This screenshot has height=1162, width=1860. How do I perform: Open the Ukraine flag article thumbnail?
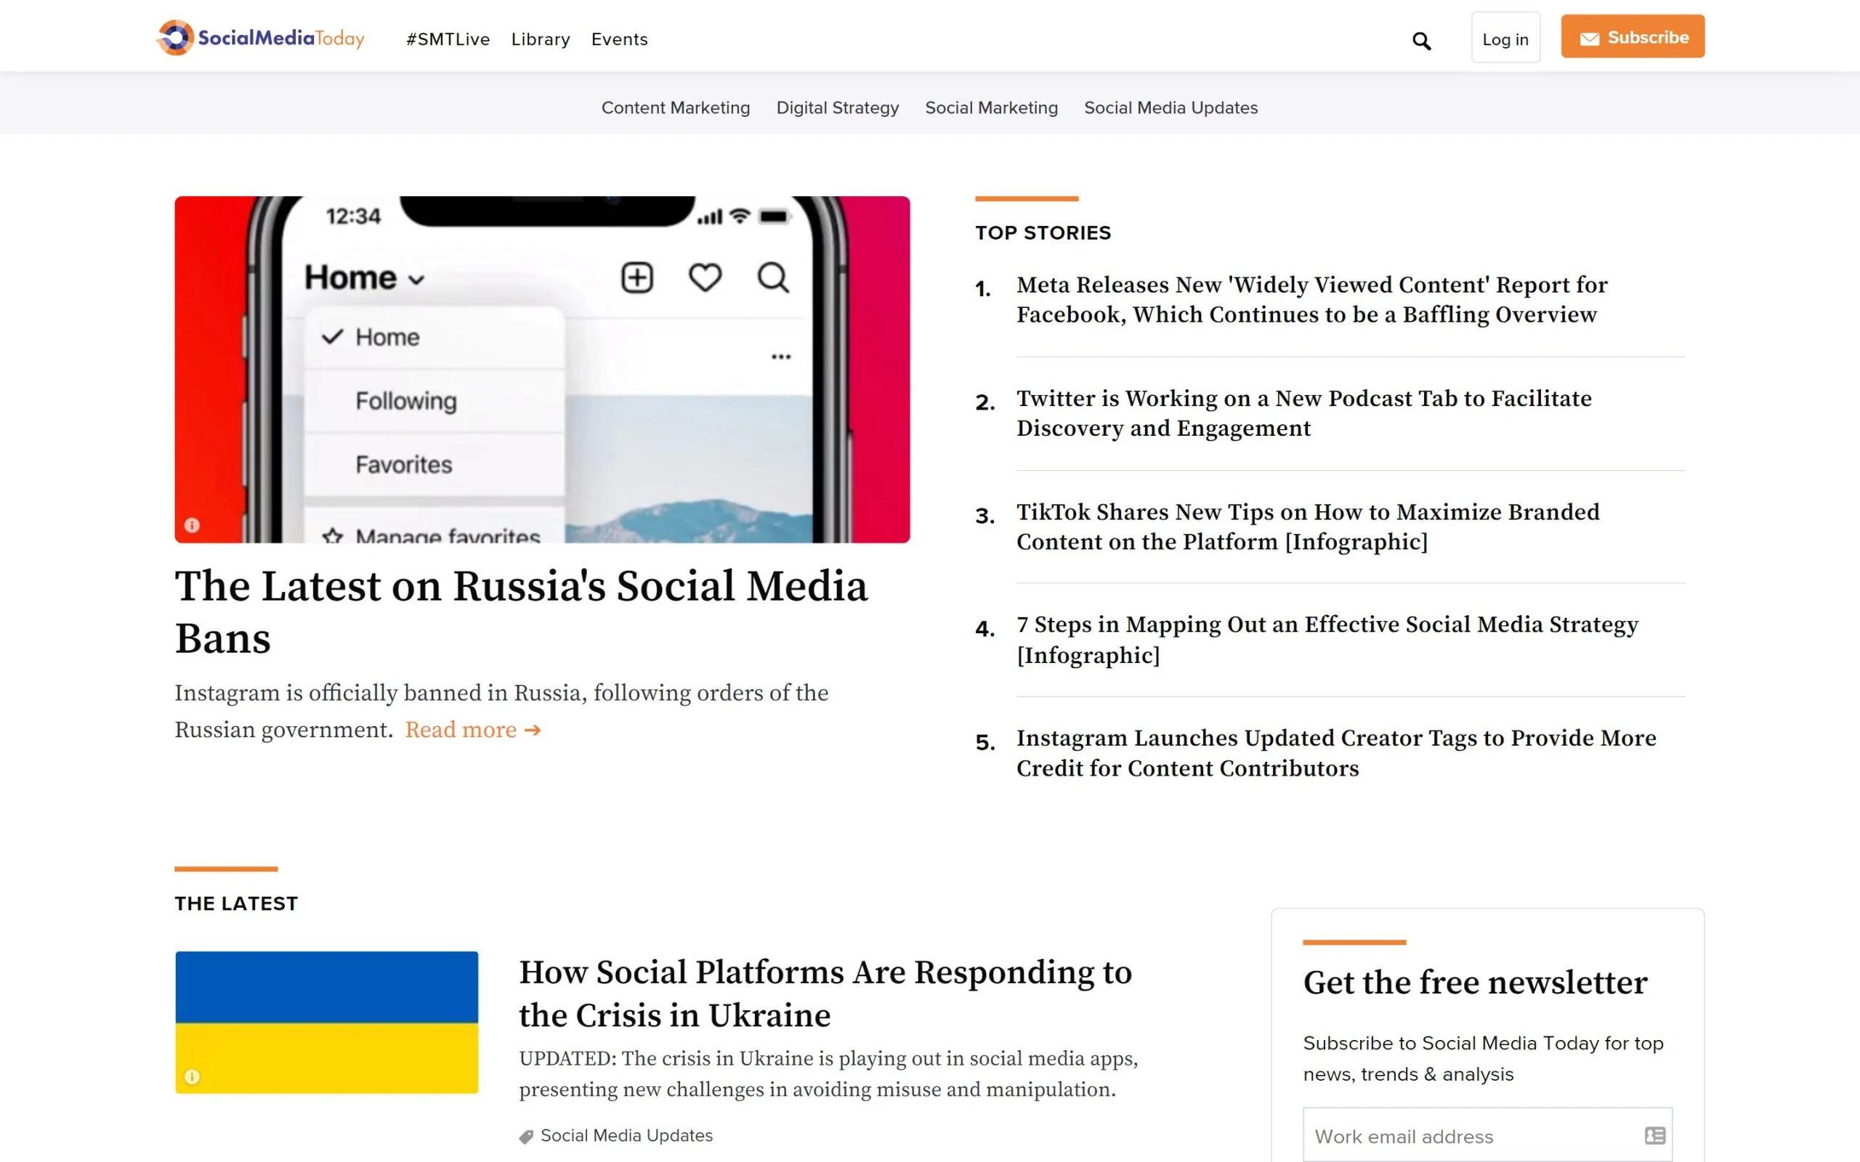(327, 1022)
